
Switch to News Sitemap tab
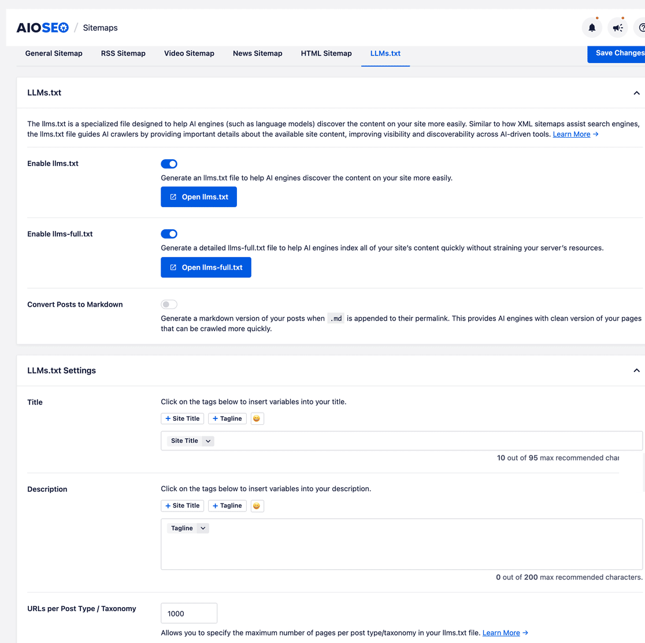point(258,54)
